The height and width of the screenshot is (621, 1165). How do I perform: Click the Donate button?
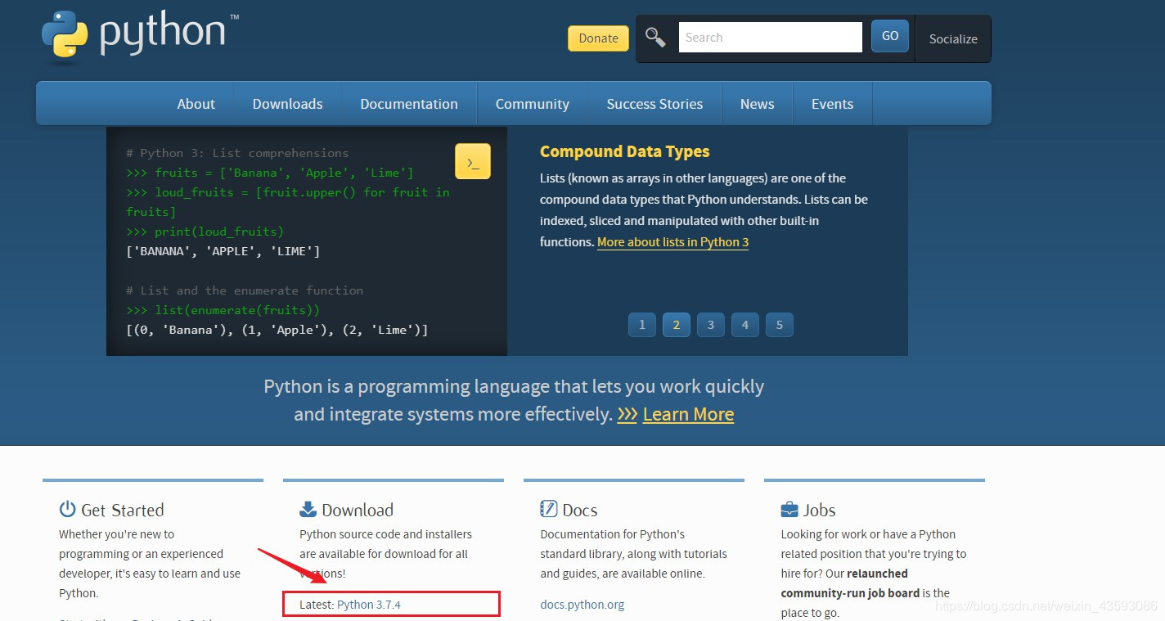coord(598,38)
